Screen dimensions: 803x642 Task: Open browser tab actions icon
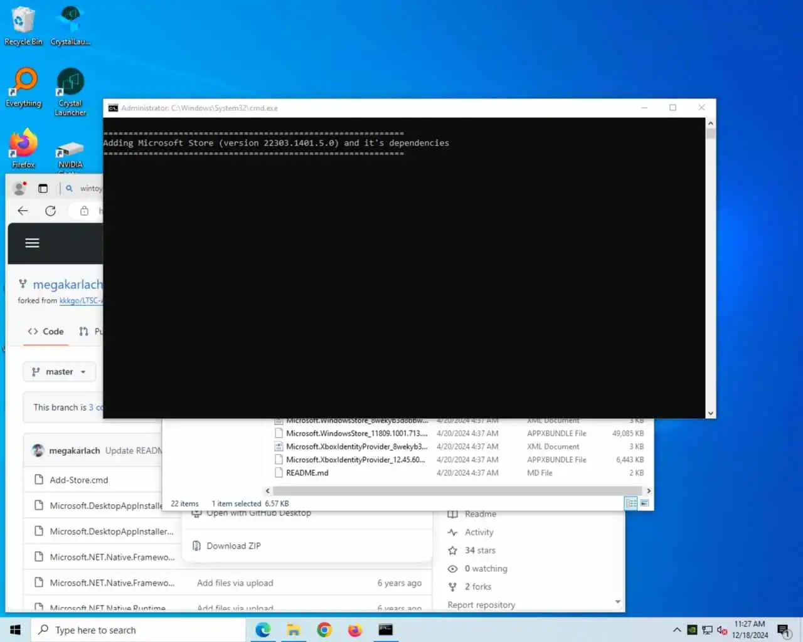coord(43,188)
